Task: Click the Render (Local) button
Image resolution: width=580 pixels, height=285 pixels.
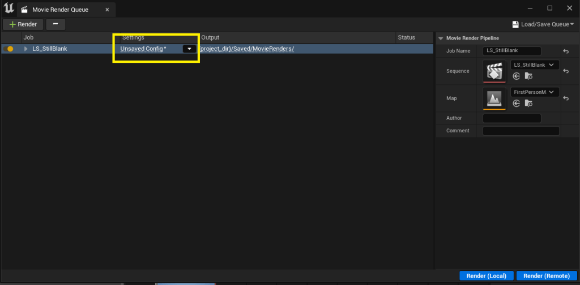Action: click(487, 275)
